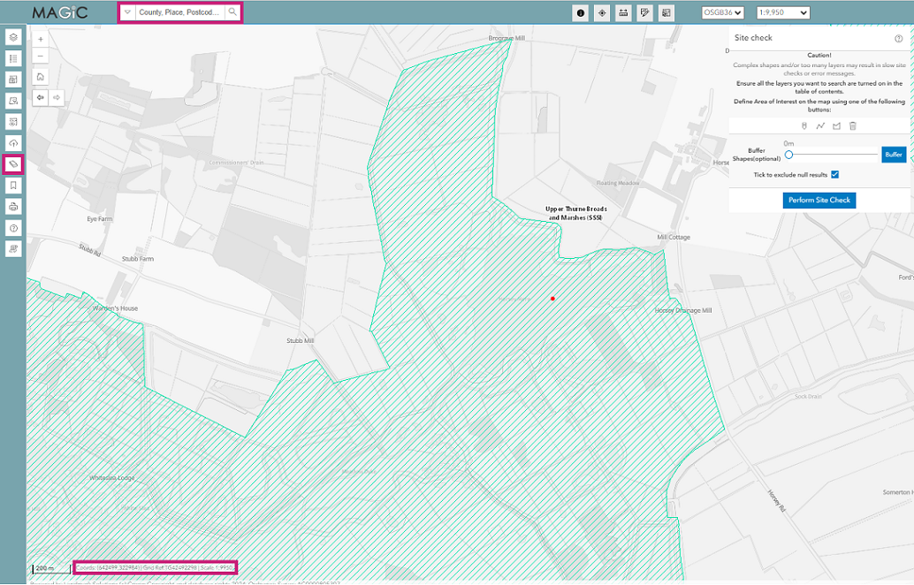This screenshot has height=585, width=914.
Task: Click the Warden's House map label
Action: point(116,308)
